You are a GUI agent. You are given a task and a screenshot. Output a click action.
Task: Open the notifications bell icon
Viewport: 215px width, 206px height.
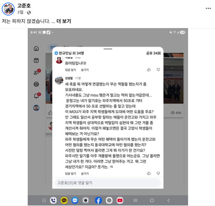(x=37, y=95)
